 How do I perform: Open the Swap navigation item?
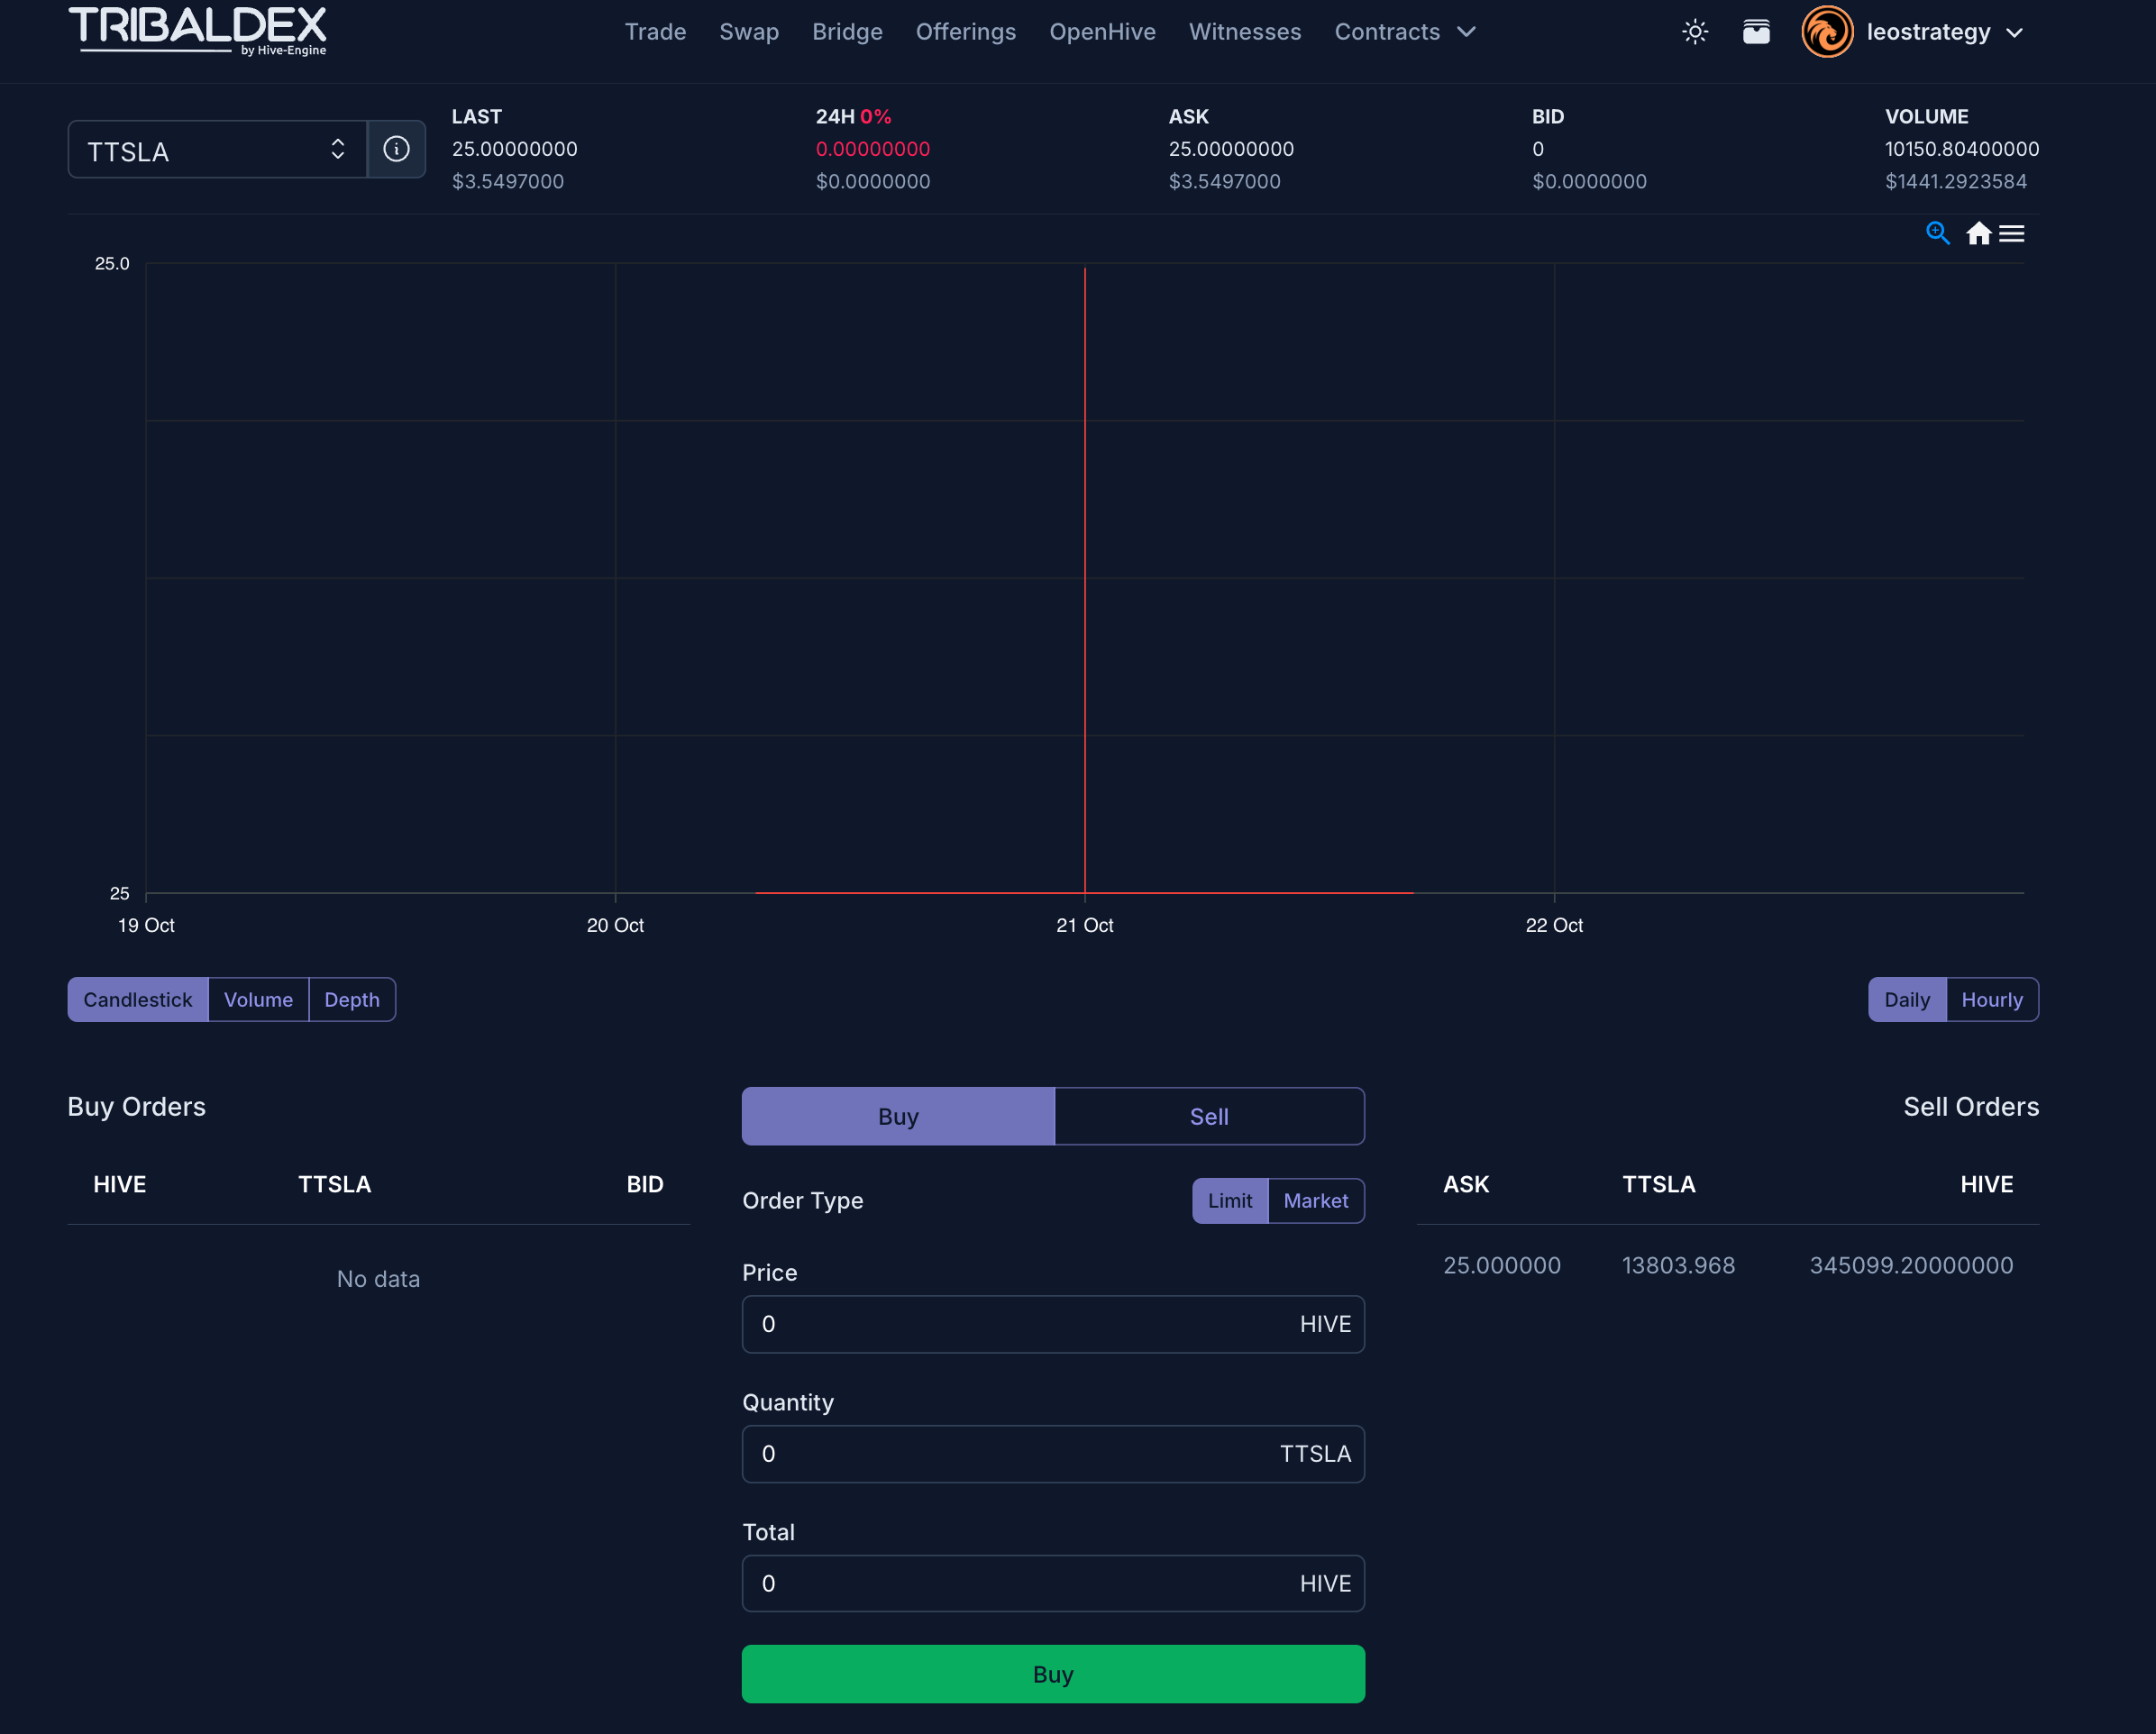(748, 32)
